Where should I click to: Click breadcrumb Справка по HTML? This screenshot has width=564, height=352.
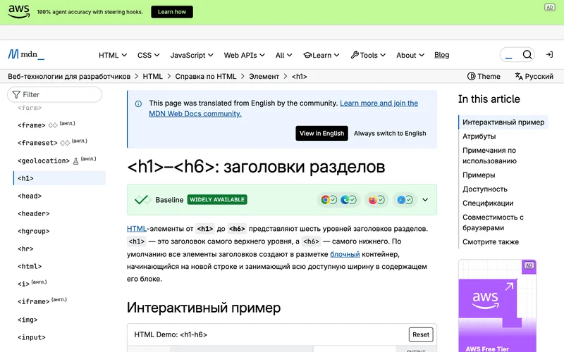[x=206, y=77]
